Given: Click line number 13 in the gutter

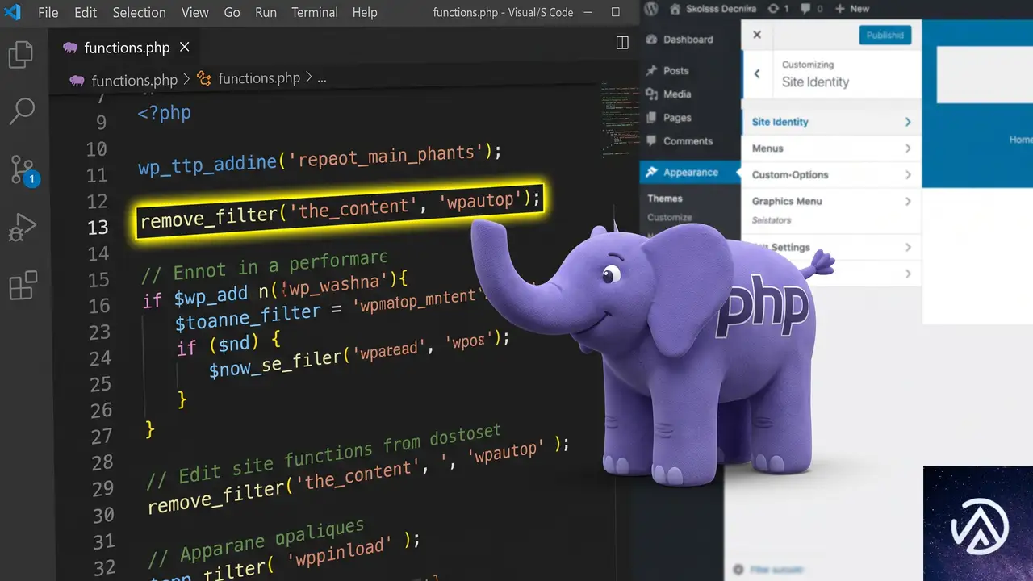Looking at the screenshot, I should click(98, 227).
